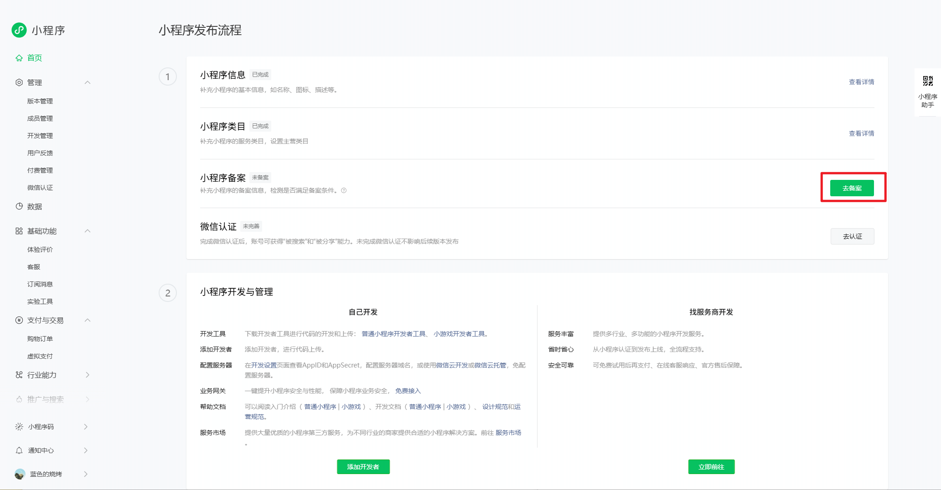
Task: Click the 未备案 status tag
Action: [260, 178]
